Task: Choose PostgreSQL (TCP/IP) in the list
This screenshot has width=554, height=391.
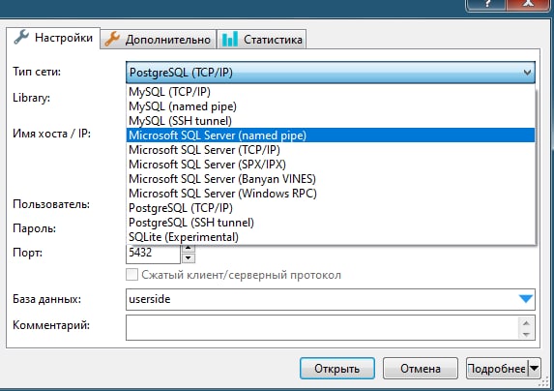Action: [x=331, y=208]
